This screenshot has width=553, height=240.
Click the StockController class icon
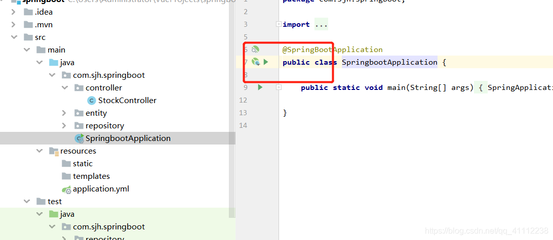coord(92,100)
